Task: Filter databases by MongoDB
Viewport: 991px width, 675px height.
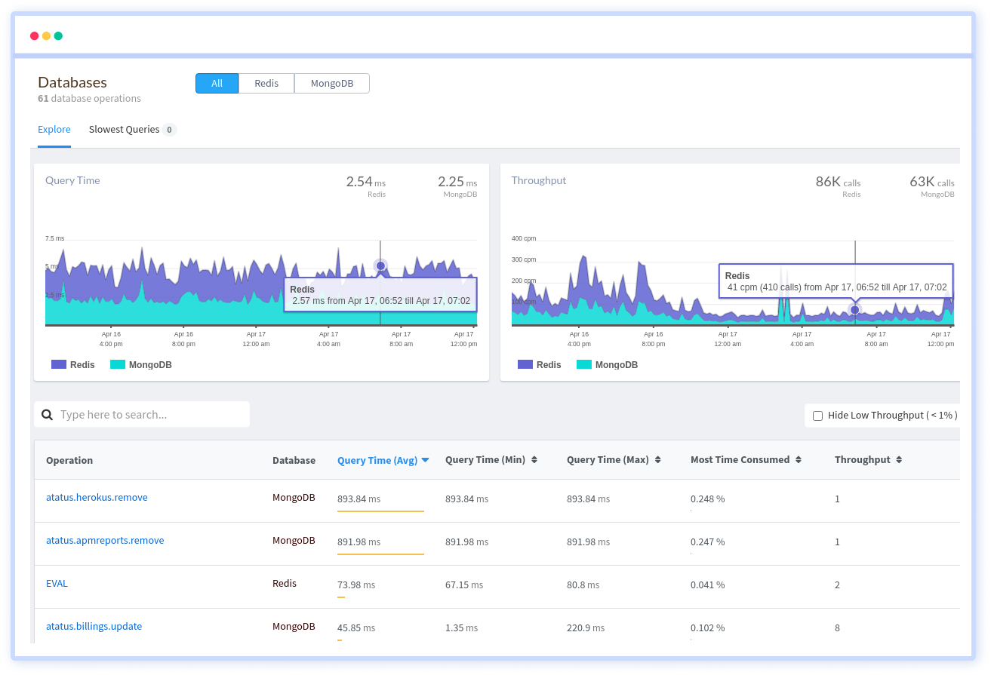Action: (x=331, y=83)
